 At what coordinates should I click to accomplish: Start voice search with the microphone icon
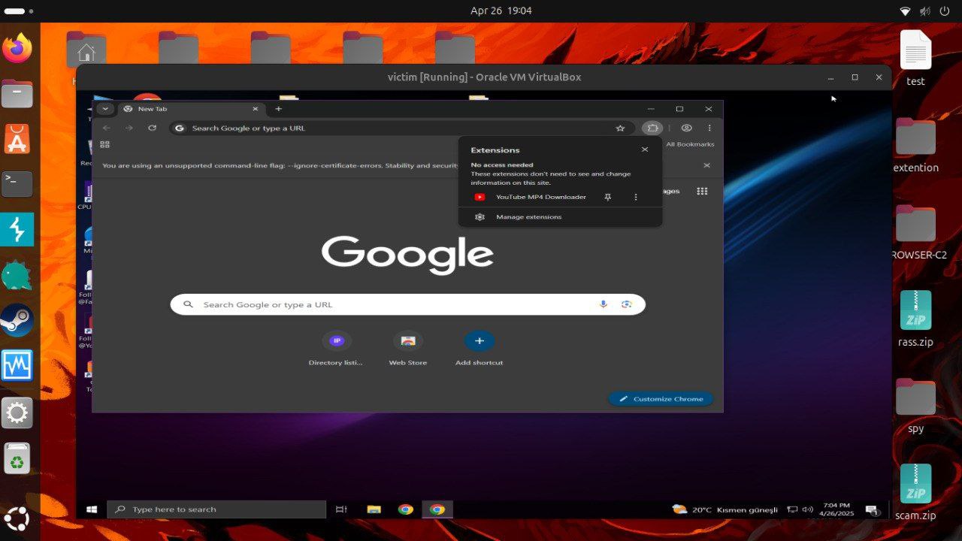[x=603, y=304]
